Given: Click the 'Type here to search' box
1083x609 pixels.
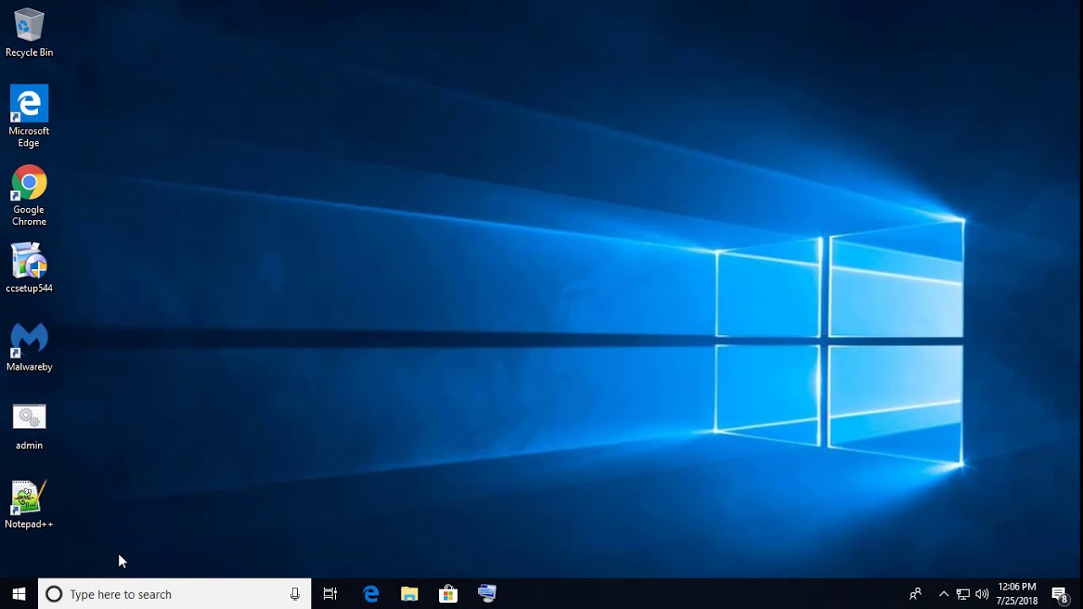Looking at the screenshot, I should [174, 594].
